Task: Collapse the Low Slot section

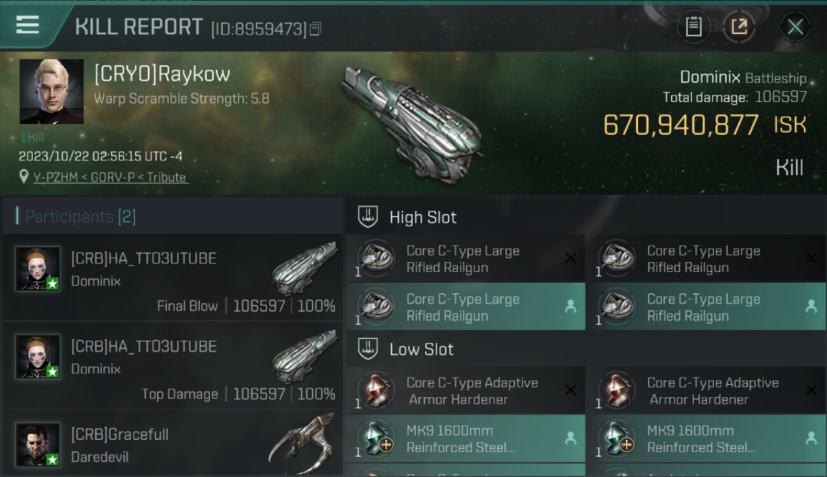Action: point(421,349)
